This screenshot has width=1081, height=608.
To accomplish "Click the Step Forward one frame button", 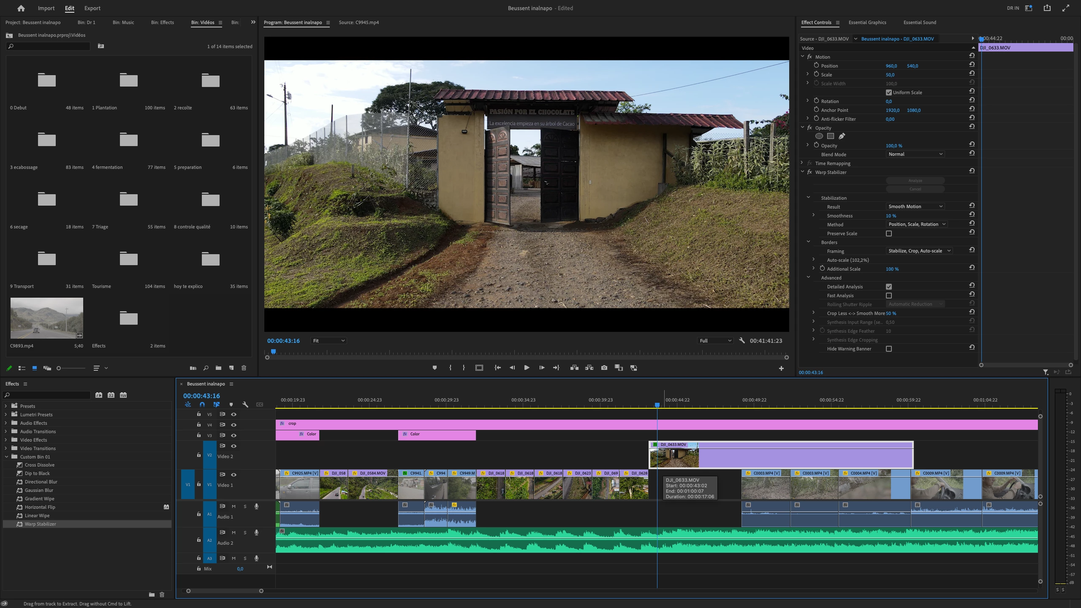I will tap(542, 368).
